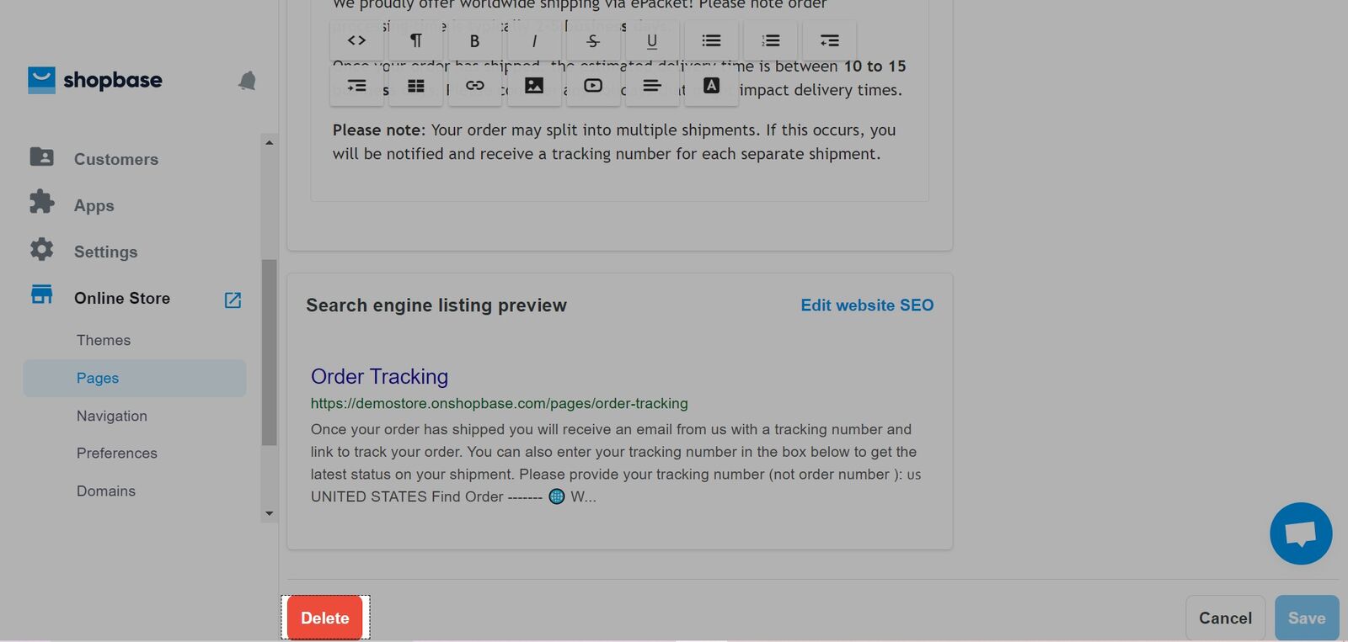The image size is (1348, 642).
Task: Insert unordered bullet list
Action: click(711, 40)
